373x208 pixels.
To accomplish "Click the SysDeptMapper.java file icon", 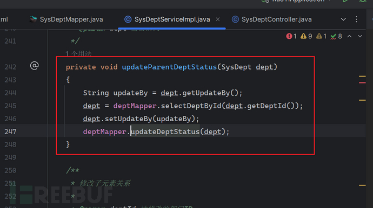I will 33,19.
